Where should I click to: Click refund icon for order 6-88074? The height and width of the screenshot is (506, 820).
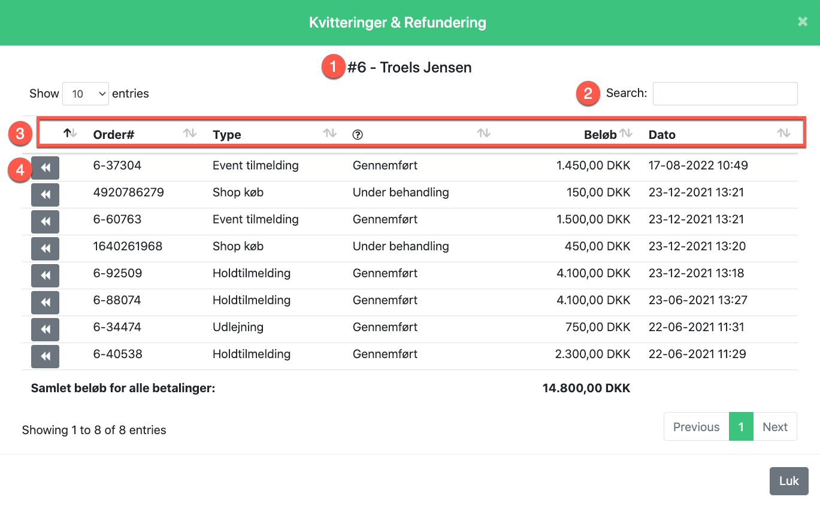point(45,303)
